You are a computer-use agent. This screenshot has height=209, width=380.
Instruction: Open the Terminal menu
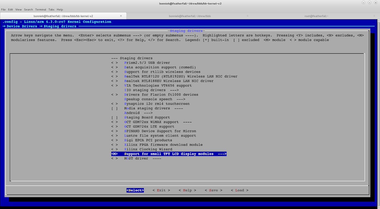[x=40, y=9]
